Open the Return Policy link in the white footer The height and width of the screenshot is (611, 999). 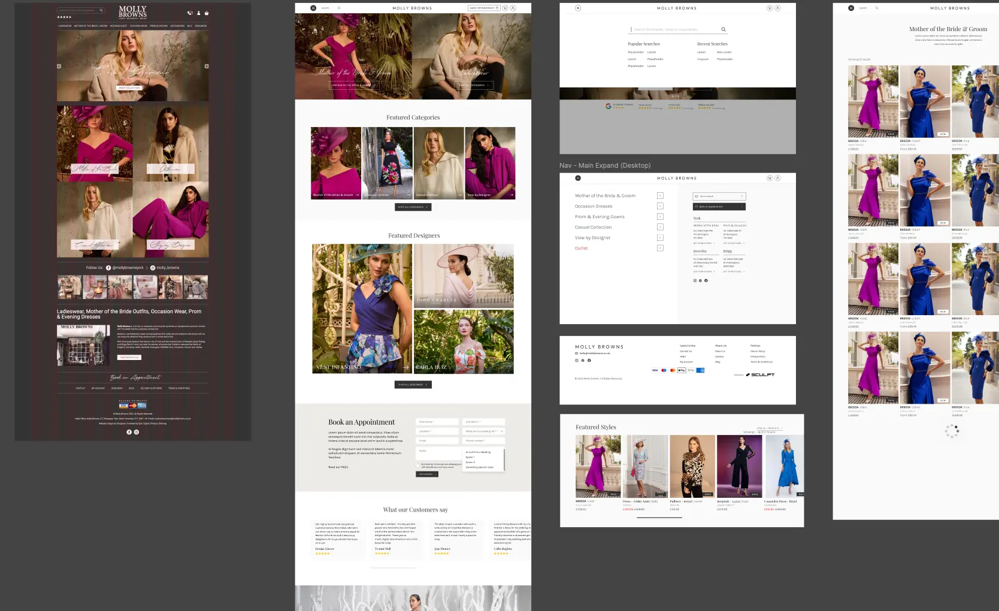click(758, 352)
